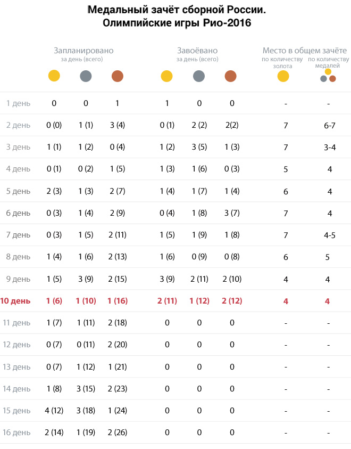Select the '12 день' row label
The width and height of the screenshot is (351, 449).
(16, 345)
